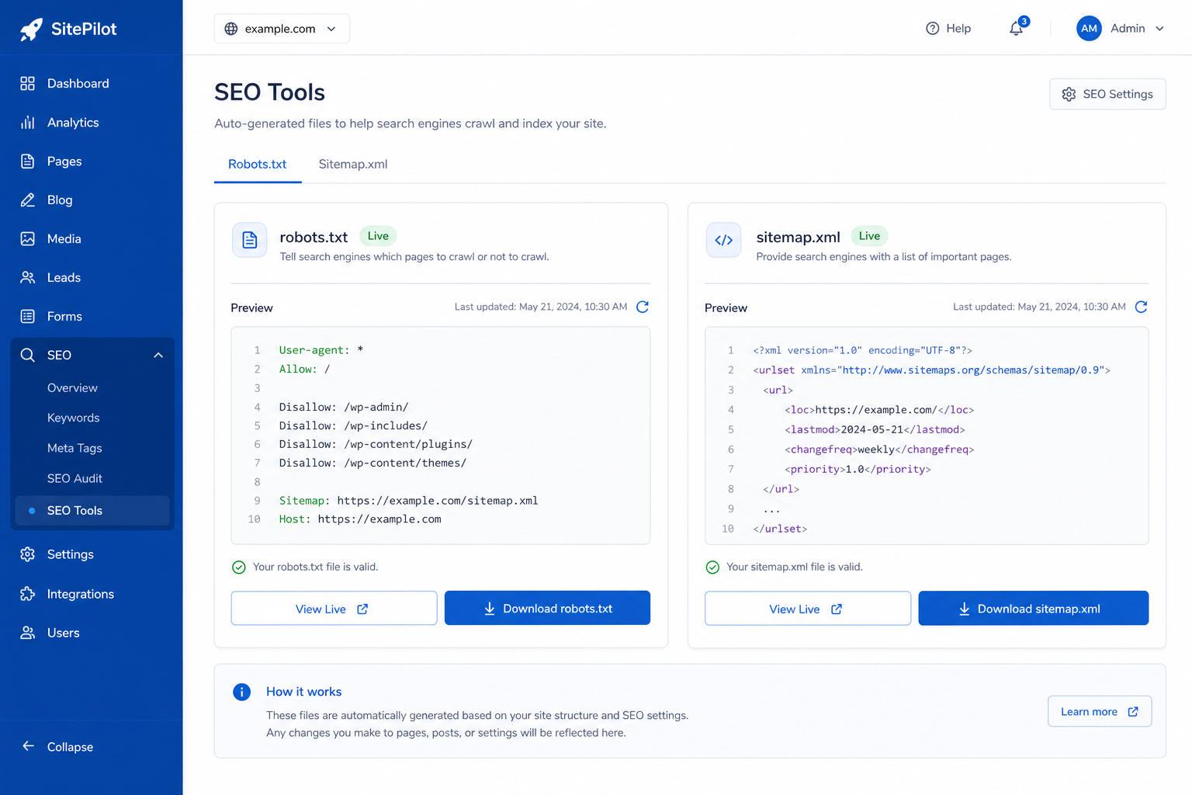
Task: Open Meta Tags under SEO
Action: [x=74, y=448]
